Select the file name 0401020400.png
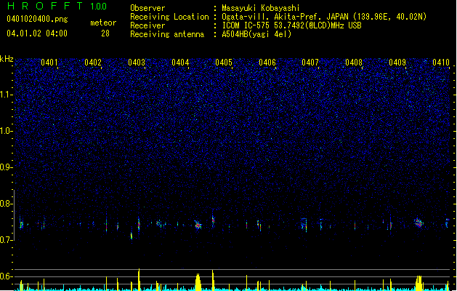 (x=37, y=19)
